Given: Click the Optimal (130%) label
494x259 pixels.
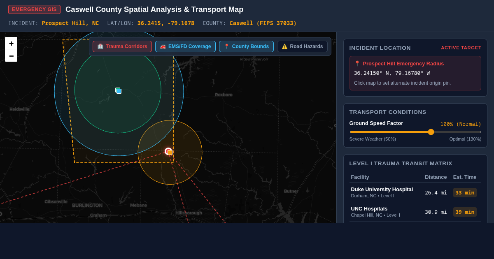Looking at the screenshot, I should (x=465, y=139).
